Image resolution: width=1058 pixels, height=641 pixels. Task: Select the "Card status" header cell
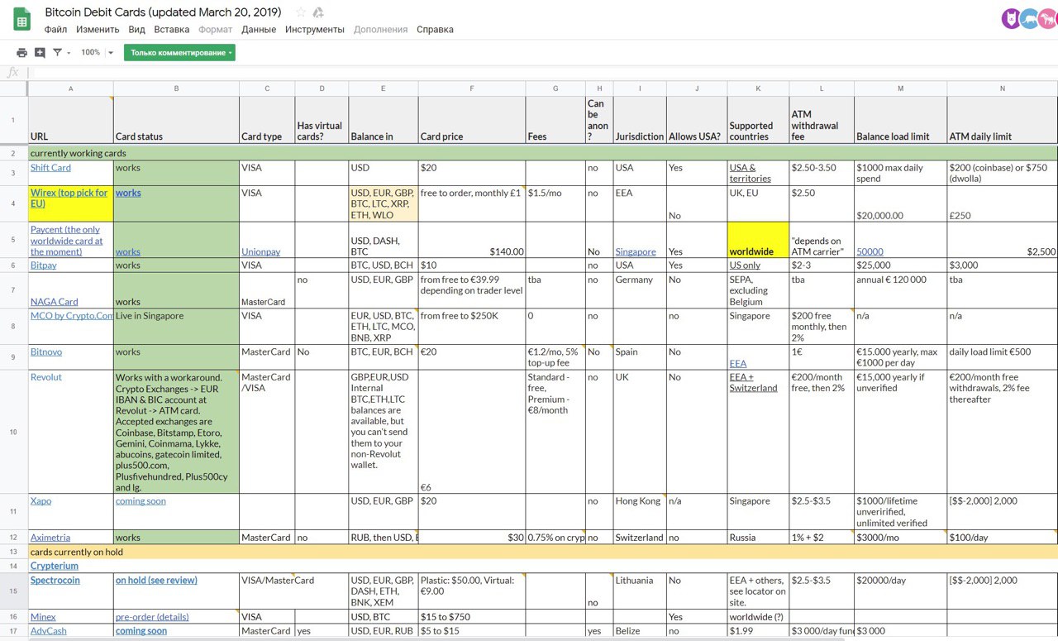176,120
